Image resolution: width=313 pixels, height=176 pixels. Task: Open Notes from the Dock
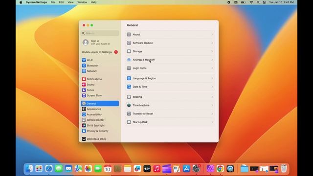coord(127,169)
